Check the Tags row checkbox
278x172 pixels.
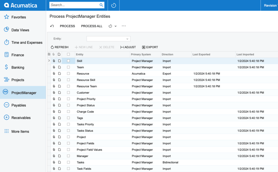[x=68, y=118]
